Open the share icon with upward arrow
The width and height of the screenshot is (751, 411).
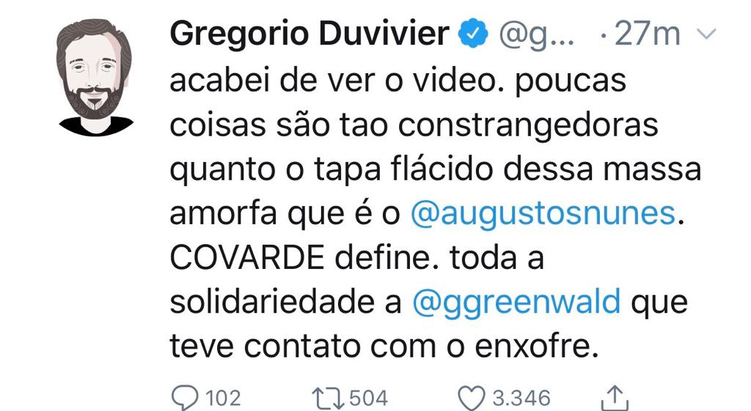(615, 398)
